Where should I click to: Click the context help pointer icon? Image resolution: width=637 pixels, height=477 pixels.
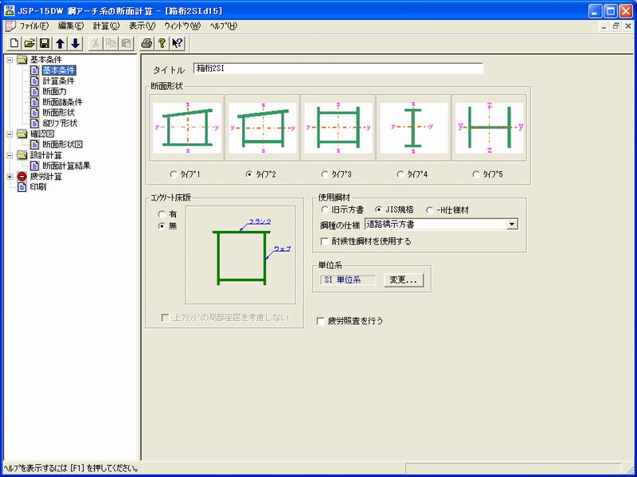[x=177, y=42]
